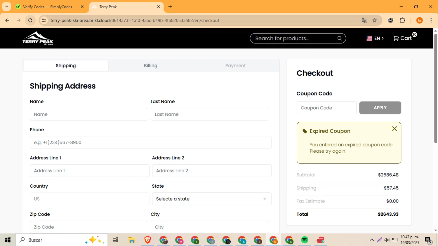This screenshot has height=246, width=438.
Task: Click the page vertical scrollbar thumb
Action: (x=436, y=88)
